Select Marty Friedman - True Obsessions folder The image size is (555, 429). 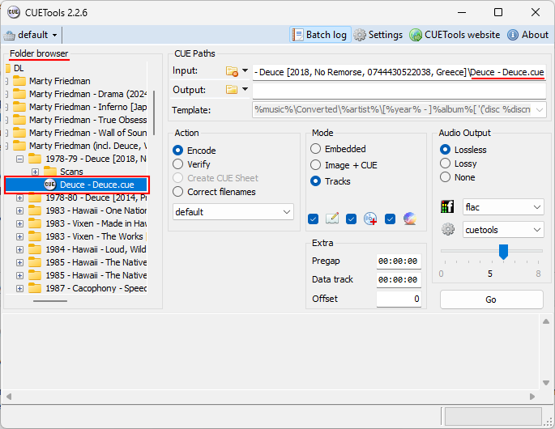(x=88, y=120)
